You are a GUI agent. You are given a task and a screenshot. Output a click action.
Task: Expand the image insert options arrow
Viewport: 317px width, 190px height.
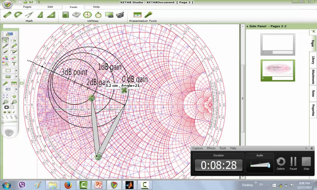[16, 77]
